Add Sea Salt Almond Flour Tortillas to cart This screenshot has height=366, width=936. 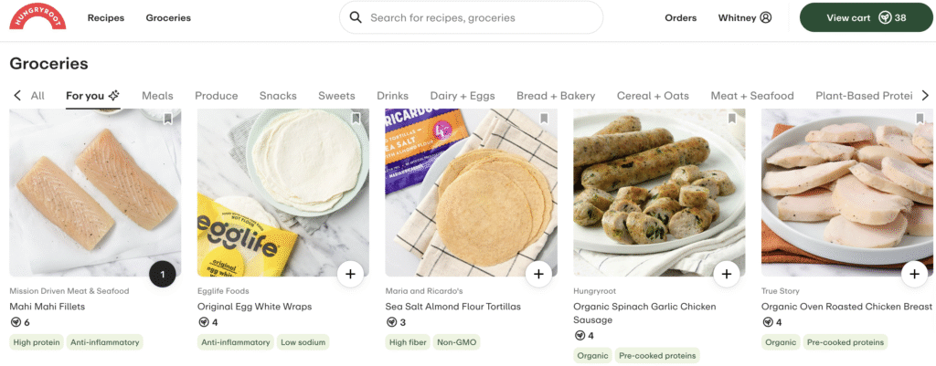point(538,274)
